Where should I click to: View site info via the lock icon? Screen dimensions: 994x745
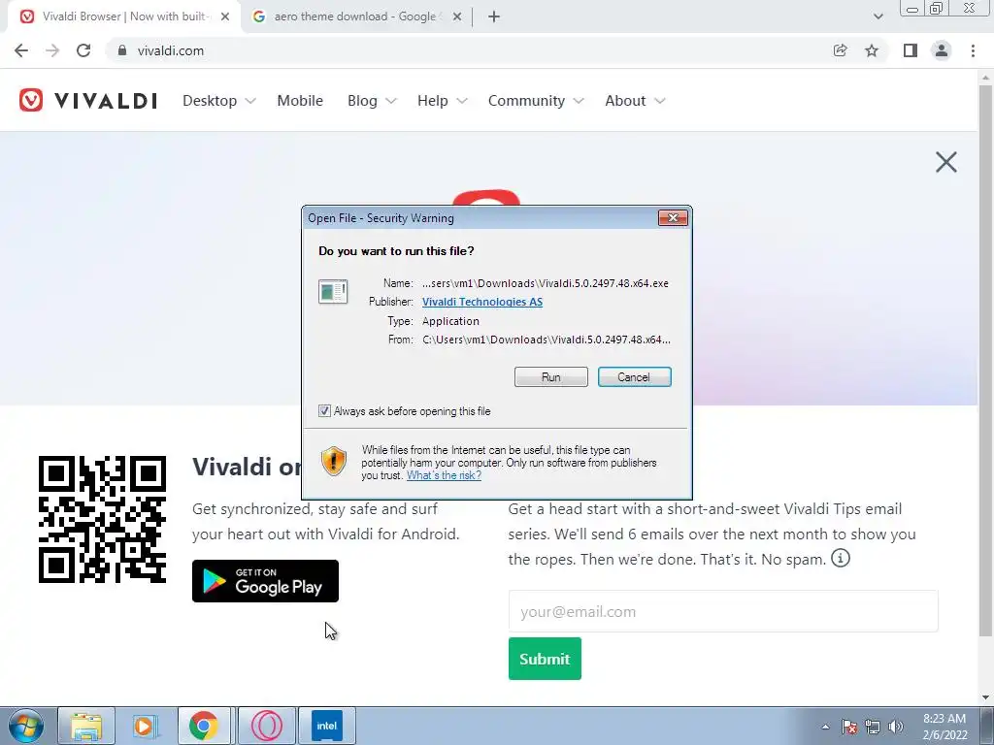point(122,50)
